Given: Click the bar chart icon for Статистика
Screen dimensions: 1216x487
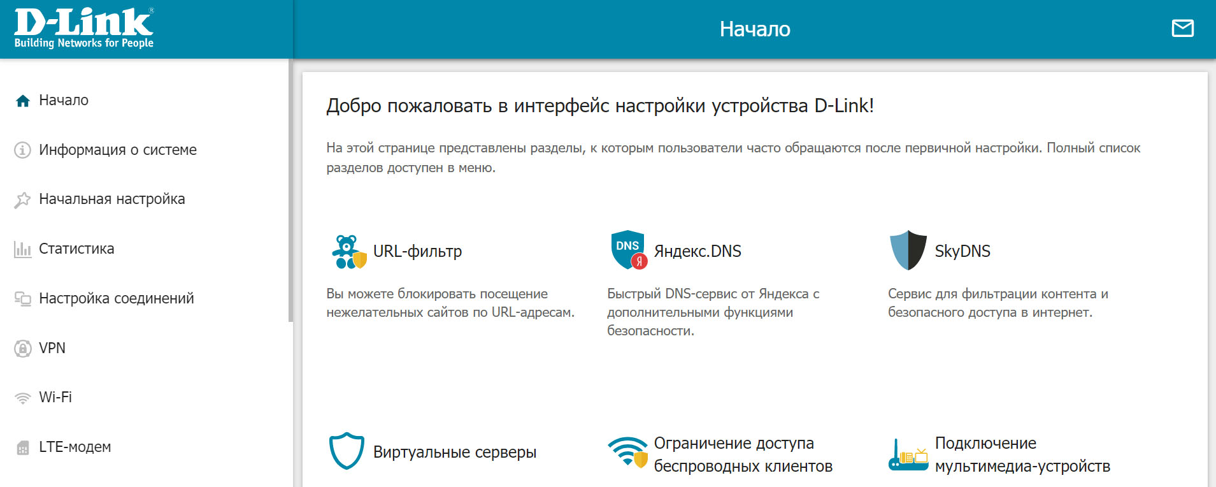Looking at the screenshot, I should [x=23, y=249].
